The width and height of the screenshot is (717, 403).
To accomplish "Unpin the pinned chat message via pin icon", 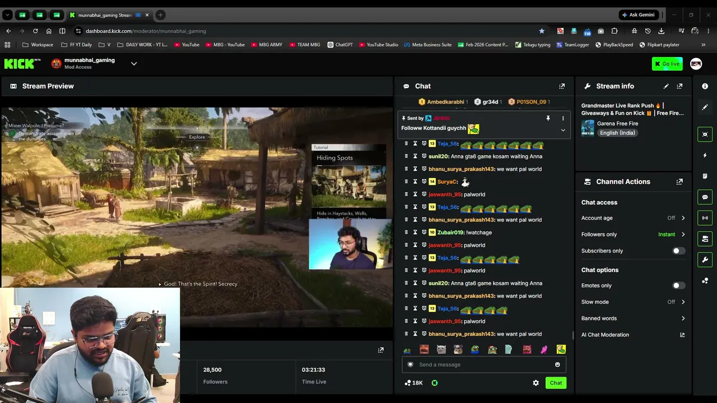I will pos(548,118).
